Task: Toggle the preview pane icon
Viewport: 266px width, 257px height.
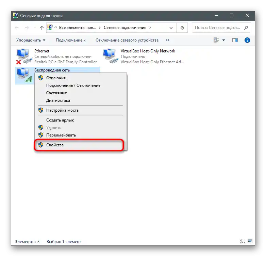Action: coord(235,40)
